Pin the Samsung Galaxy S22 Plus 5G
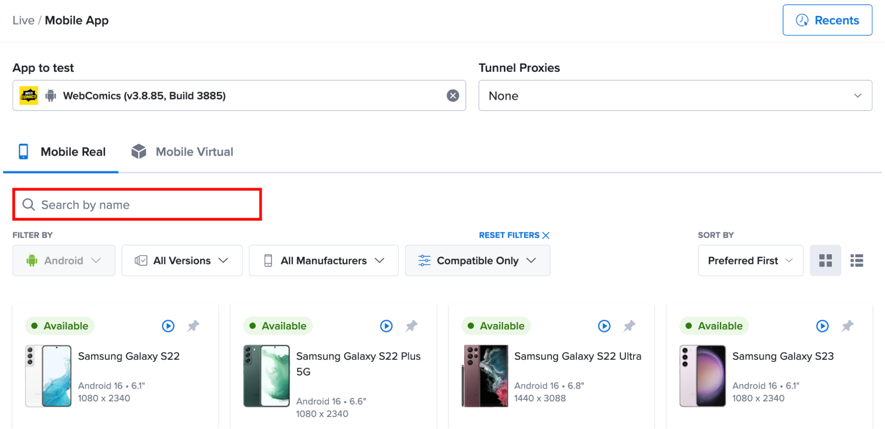The width and height of the screenshot is (885, 429). coord(411,326)
